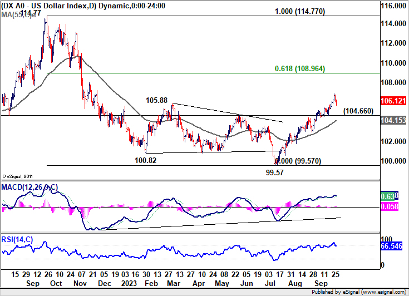The image size is (409, 296).
Task: Select the MA(55,C) indicator label
Action: (x=18, y=15)
